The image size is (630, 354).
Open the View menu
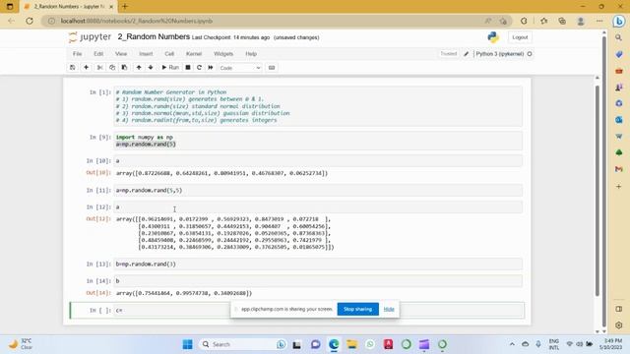pos(121,54)
